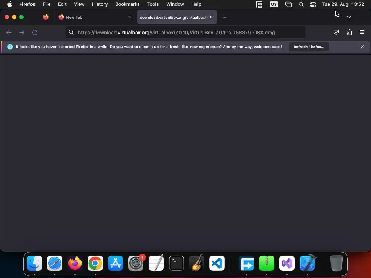Click the remote desktop arrow menu bar icon
371x278 pixels.
coord(259,4)
